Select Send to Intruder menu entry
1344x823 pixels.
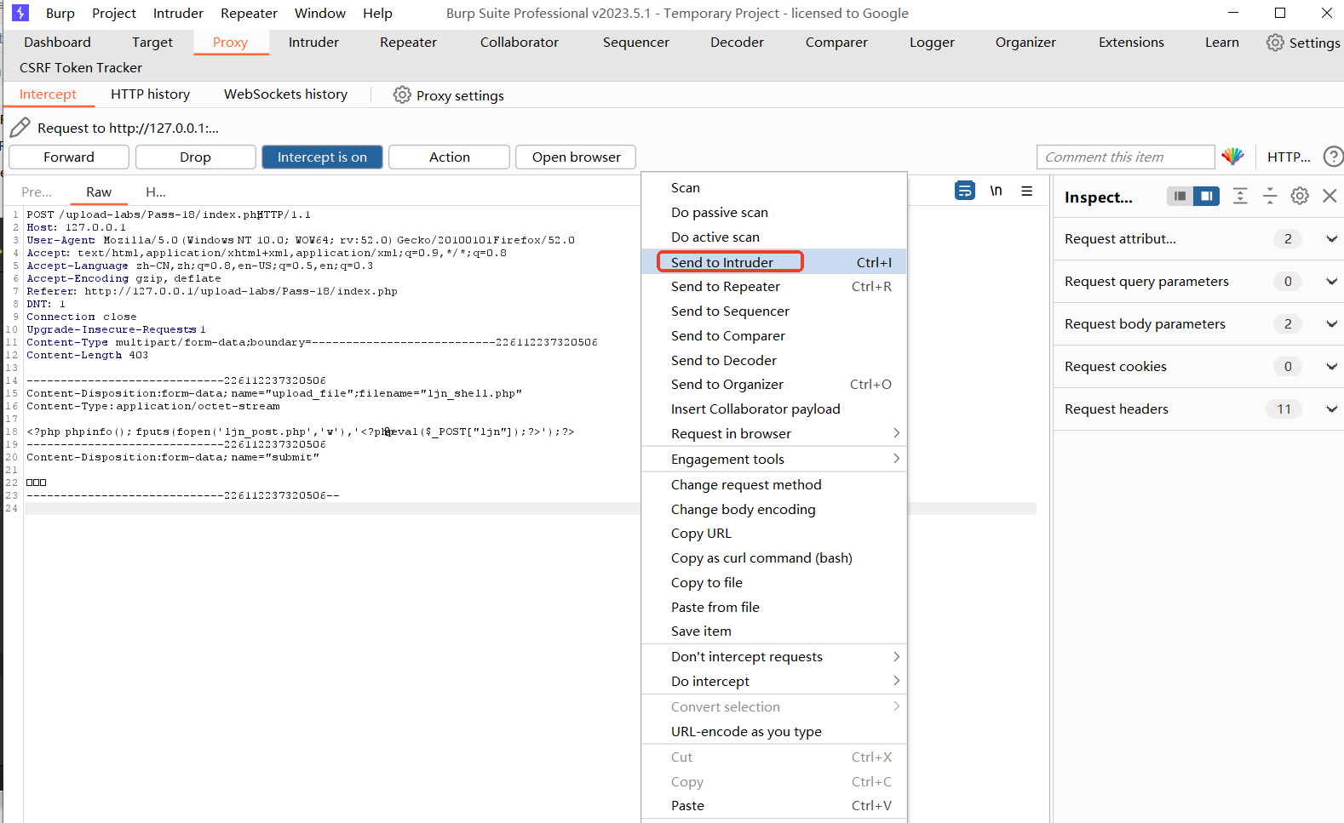click(x=774, y=262)
